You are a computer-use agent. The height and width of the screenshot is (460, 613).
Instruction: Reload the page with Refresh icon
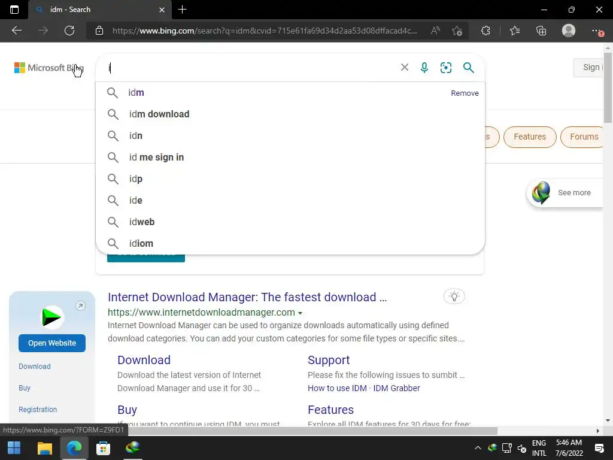pyautogui.click(x=69, y=31)
